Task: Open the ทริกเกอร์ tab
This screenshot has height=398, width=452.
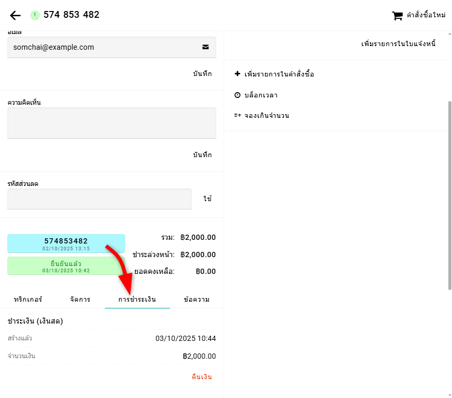Action: click(x=28, y=300)
